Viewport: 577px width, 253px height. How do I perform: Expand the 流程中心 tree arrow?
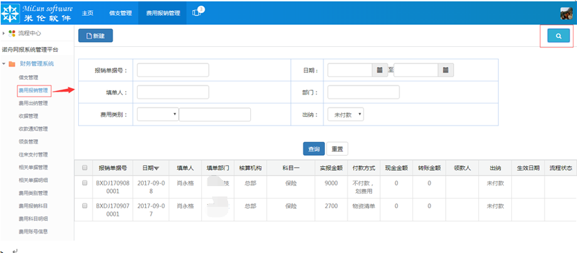coord(3,33)
